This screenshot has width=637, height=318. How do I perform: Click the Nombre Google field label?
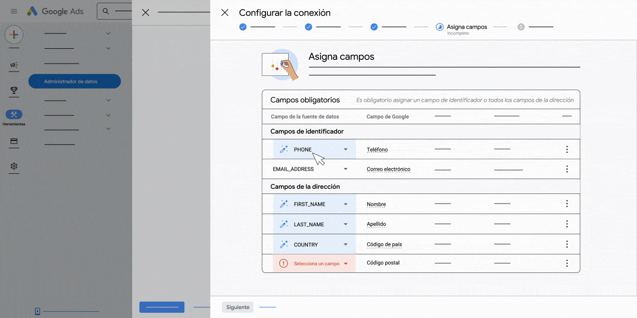tap(376, 204)
